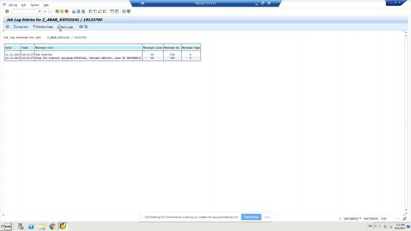Click the Create New Session icon
This screenshot has width=411, height=231.
pyautogui.click(x=112, y=12)
